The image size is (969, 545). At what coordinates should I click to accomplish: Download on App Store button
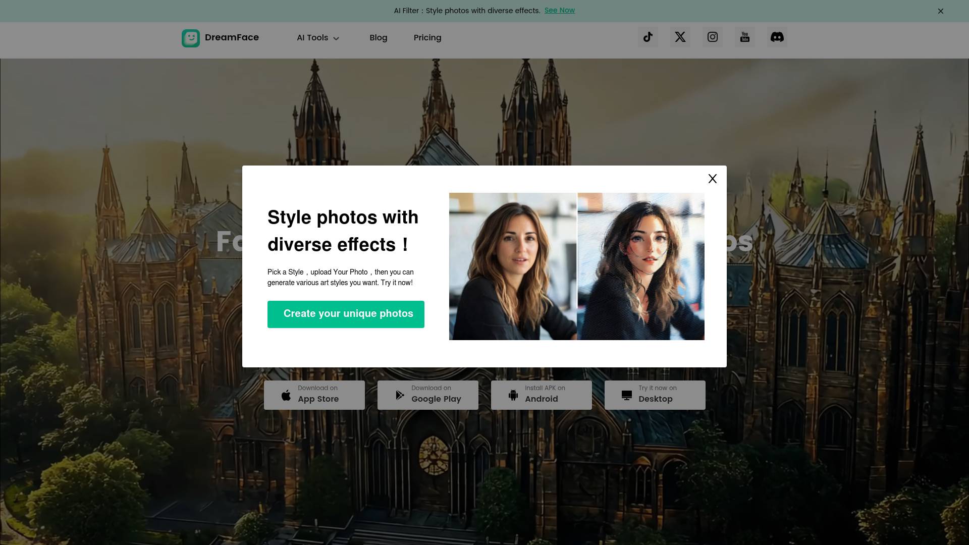point(314,395)
